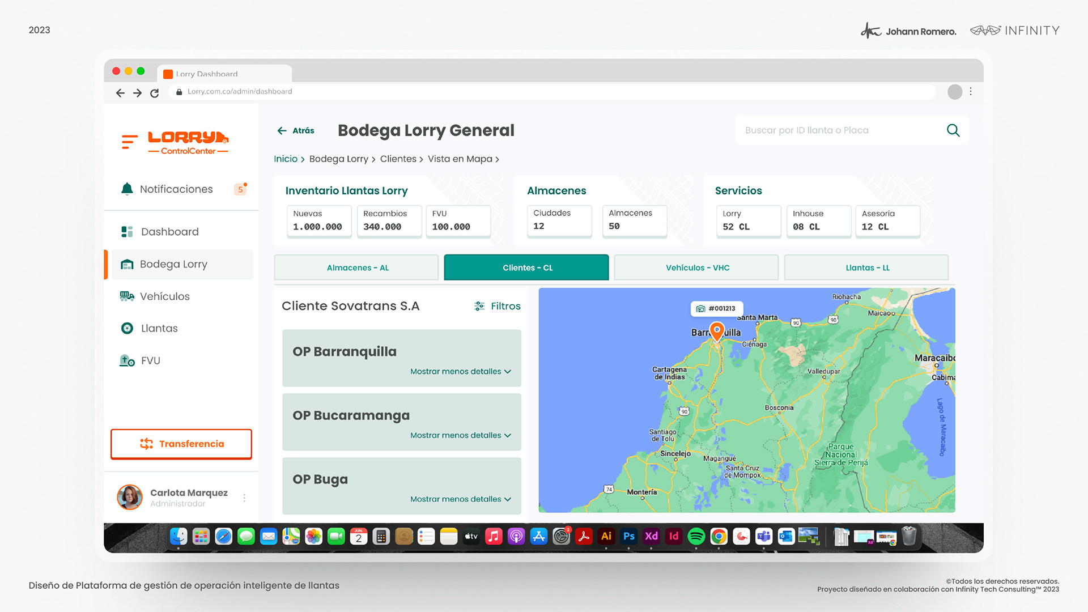Open Filtros sliders icon
This screenshot has height=612, width=1088.
[x=479, y=306]
